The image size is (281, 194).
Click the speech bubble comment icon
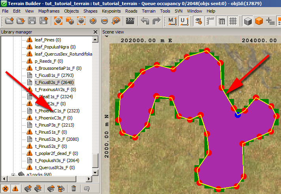point(87,189)
